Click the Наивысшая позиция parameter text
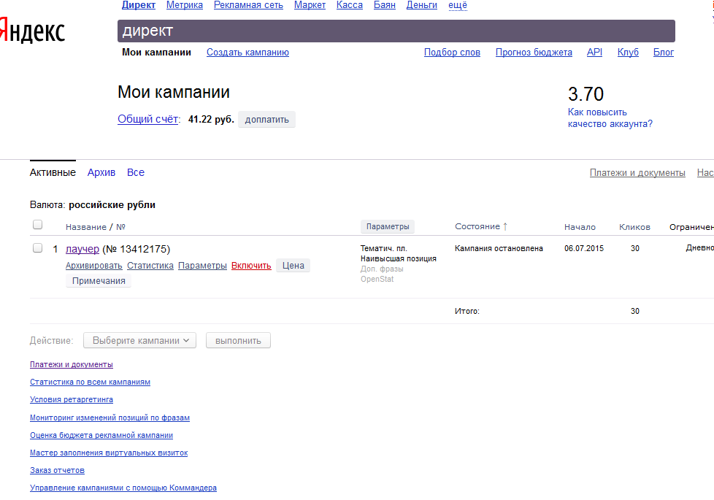The image size is (714, 500). [399, 258]
